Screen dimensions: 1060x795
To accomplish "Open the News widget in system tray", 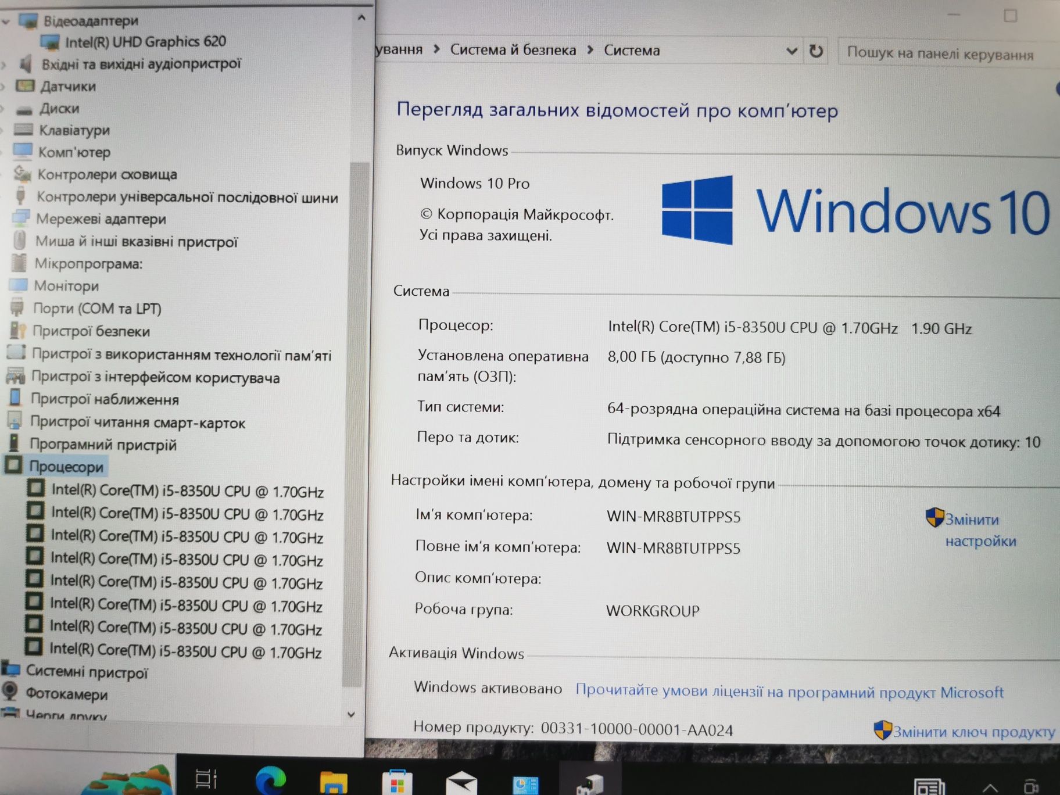I will 930,786.
